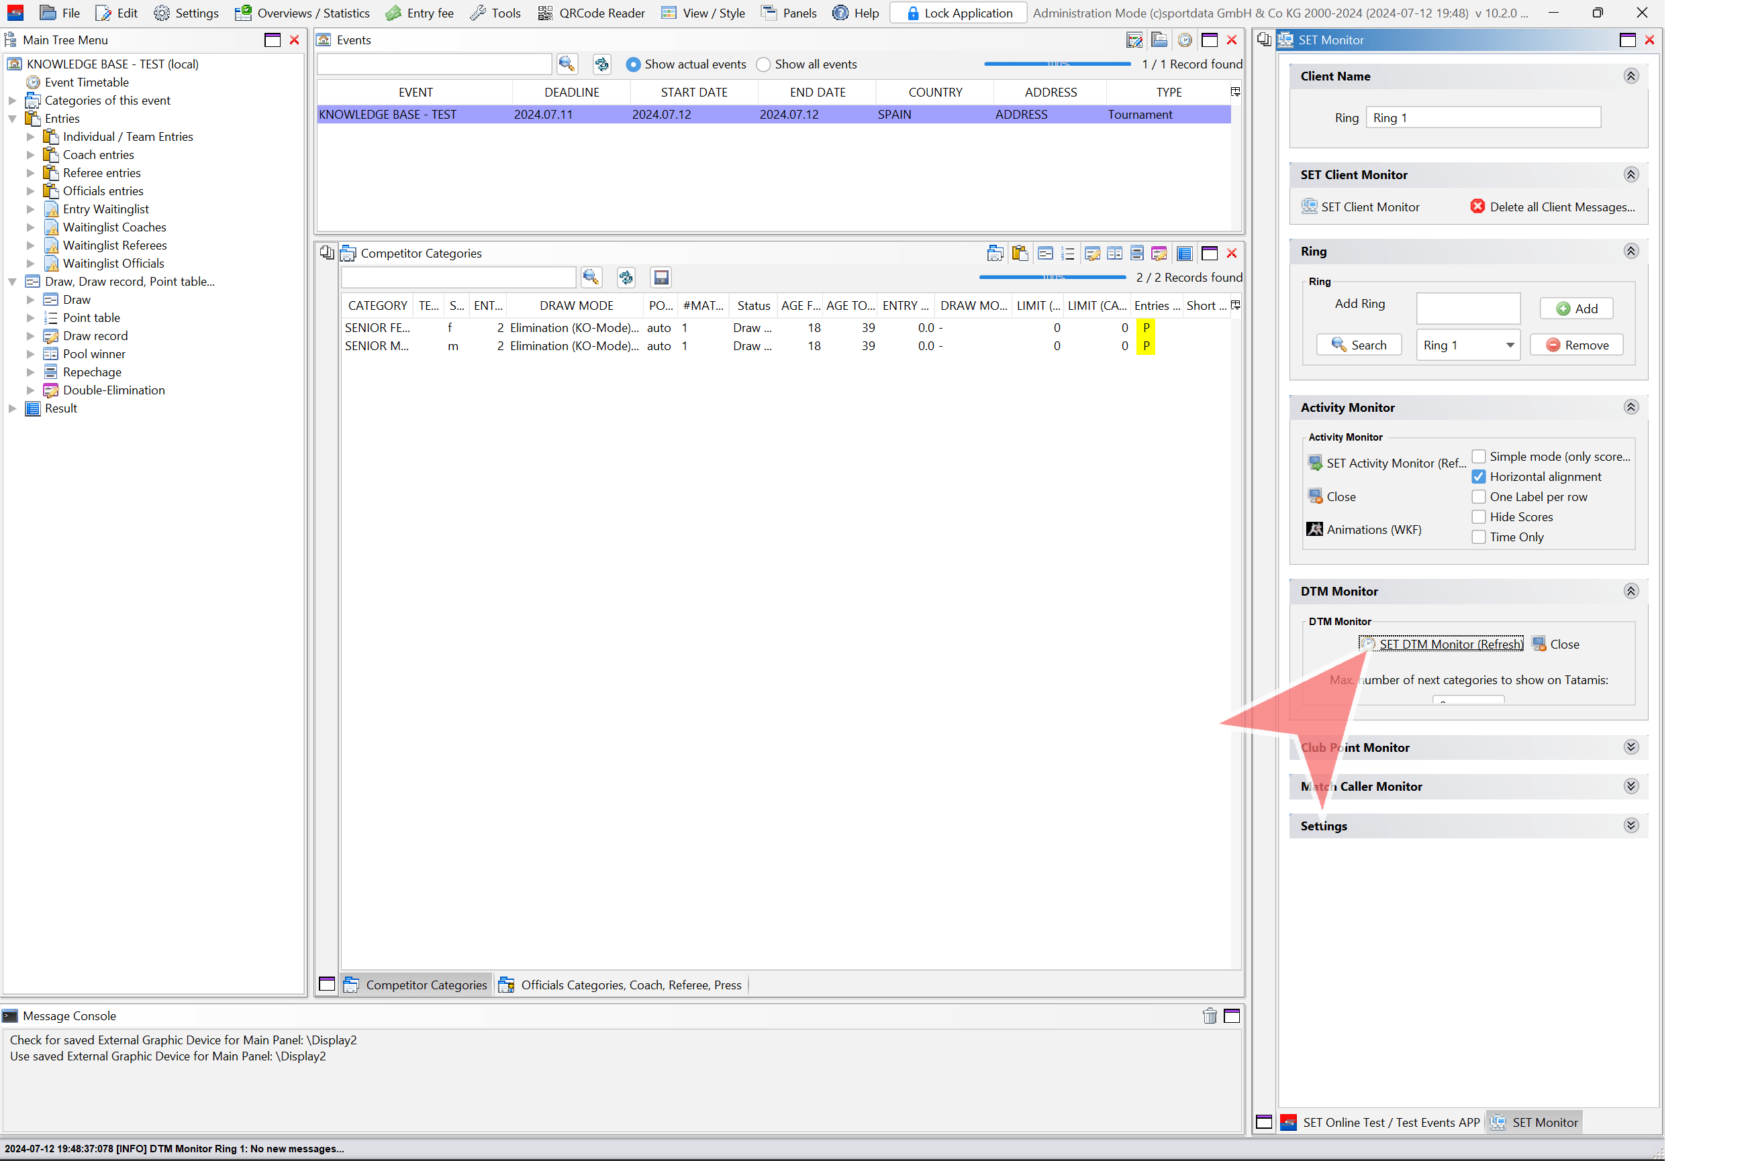This screenshot has width=1754, height=1161.
Task: Click the search magnifier icon in Events panel
Action: (x=566, y=64)
